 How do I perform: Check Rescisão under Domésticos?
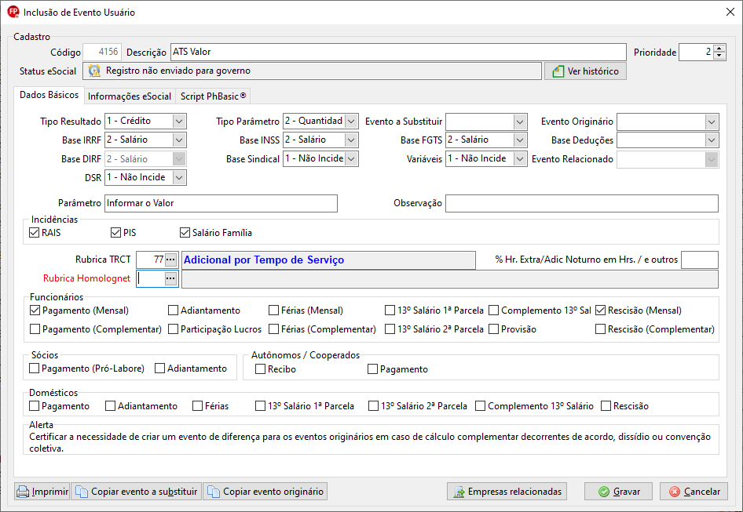pos(606,406)
